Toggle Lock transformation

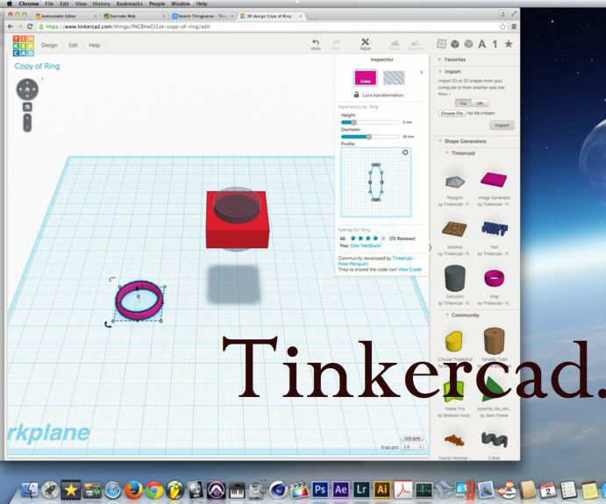(x=378, y=95)
